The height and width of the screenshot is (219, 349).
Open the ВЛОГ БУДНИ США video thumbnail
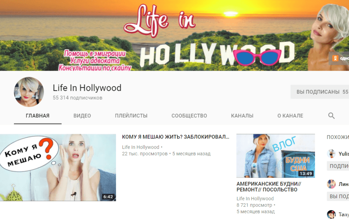click(275, 156)
